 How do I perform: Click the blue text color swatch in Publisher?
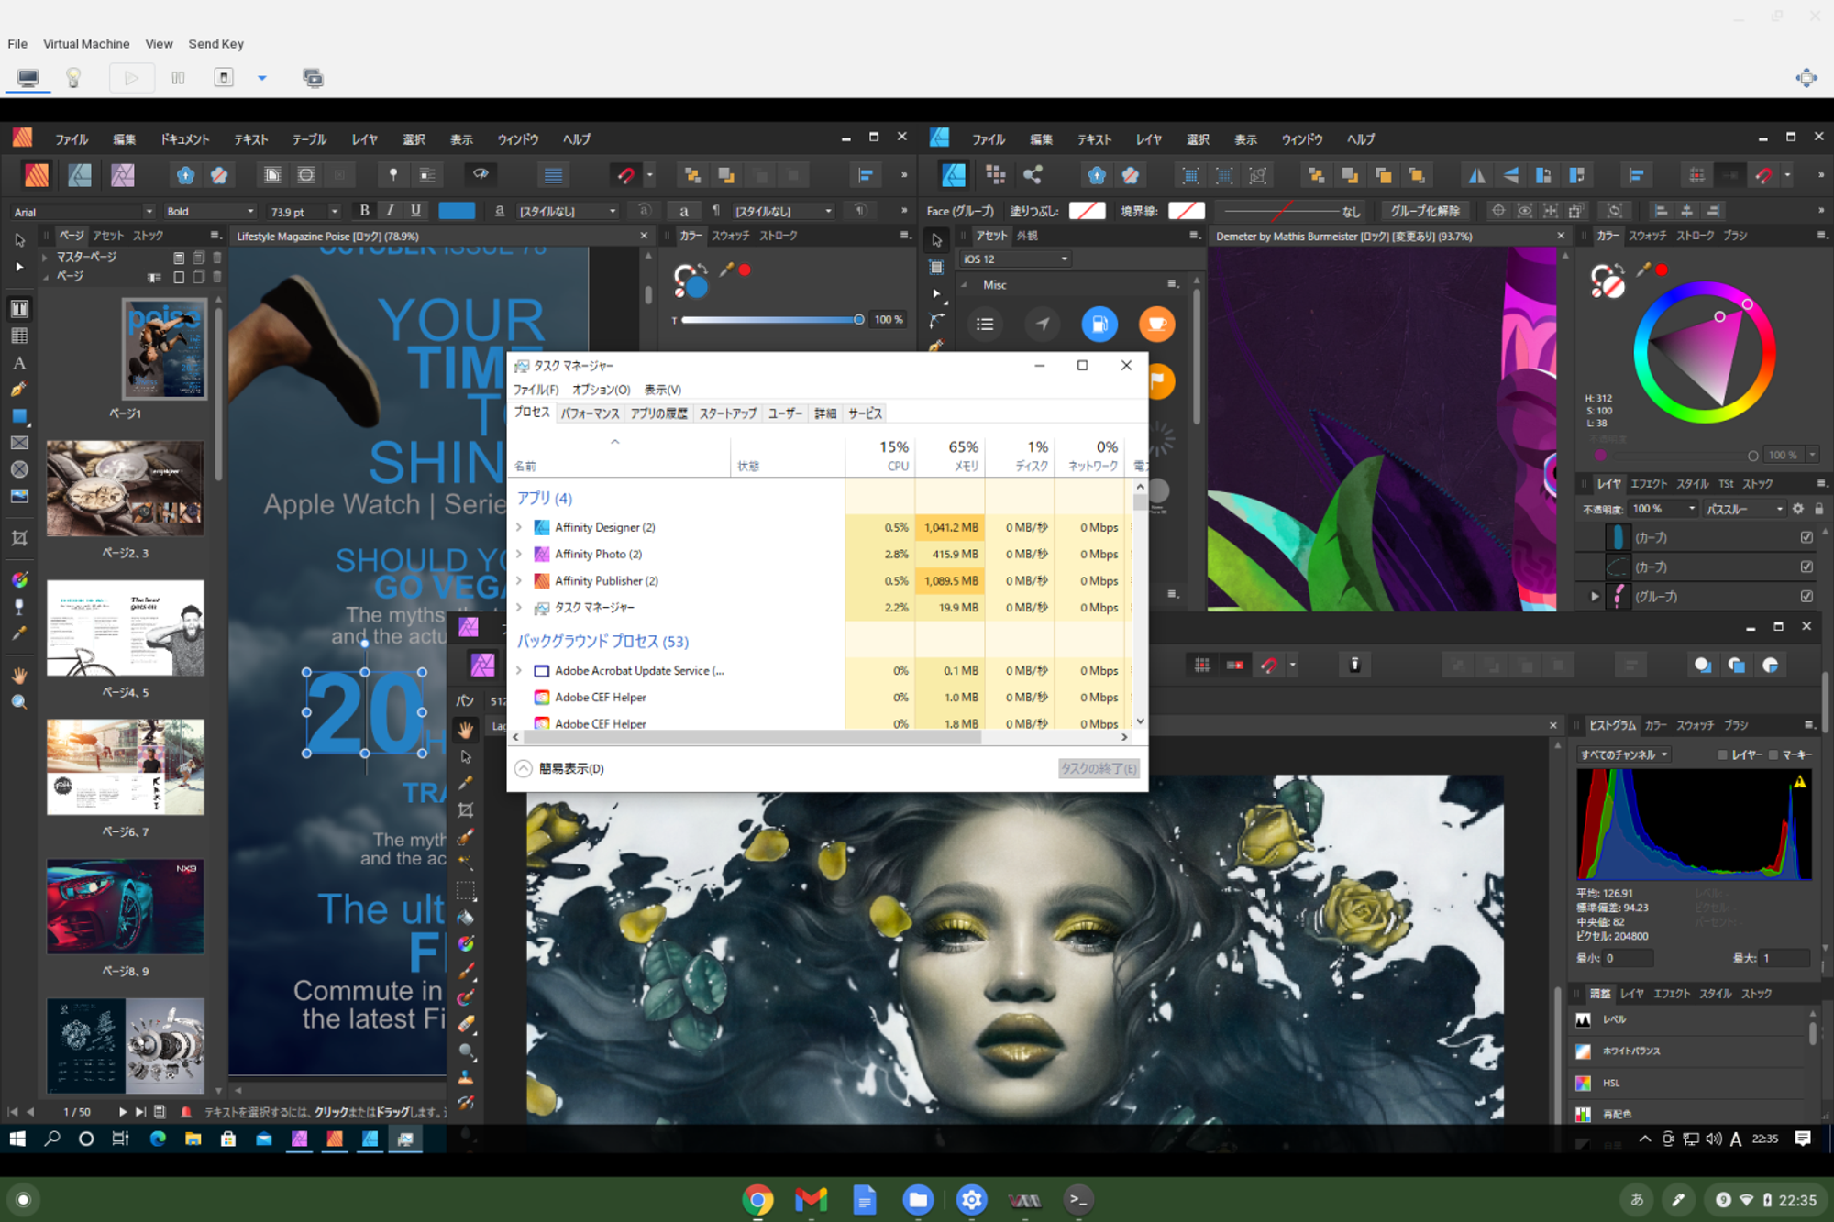tap(457, 211)
